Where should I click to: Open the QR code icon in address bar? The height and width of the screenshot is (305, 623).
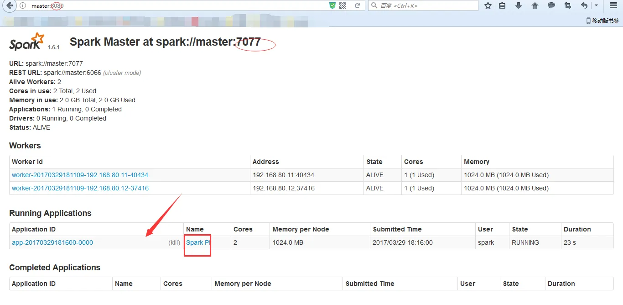pyautogui.click(x=343, y=5)
